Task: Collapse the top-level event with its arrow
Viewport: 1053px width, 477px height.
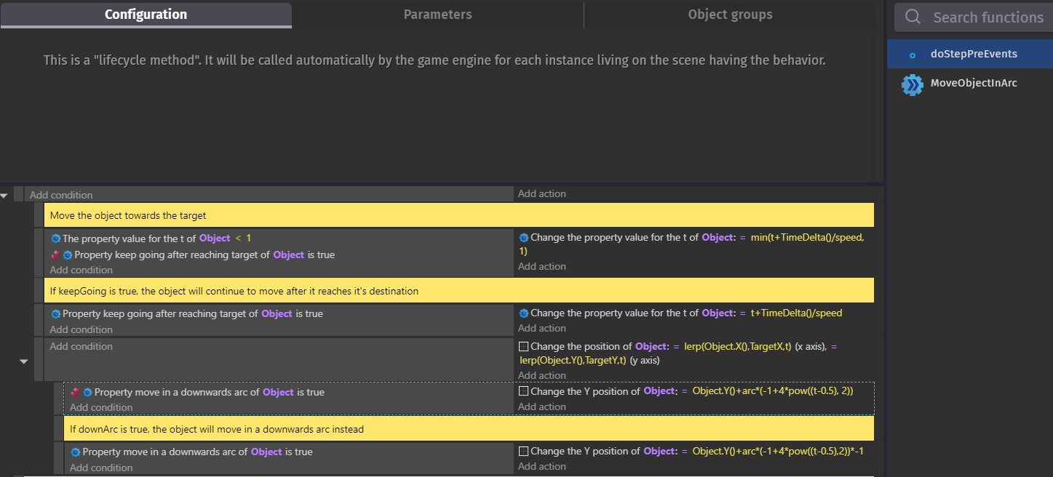Action: point(4,195)
